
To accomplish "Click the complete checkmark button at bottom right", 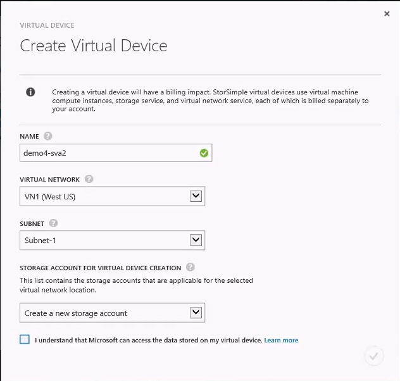I will tap(374, 356).
